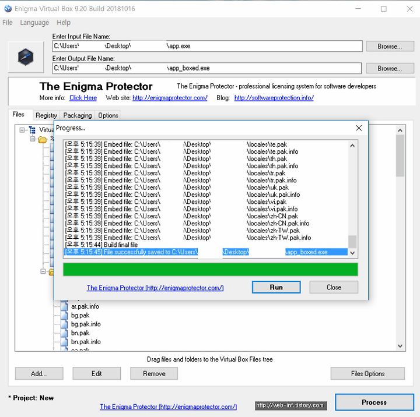The width and height of the screenshot is (420, 417).
Task: Click the Process button
Action: tap(374, 402)
